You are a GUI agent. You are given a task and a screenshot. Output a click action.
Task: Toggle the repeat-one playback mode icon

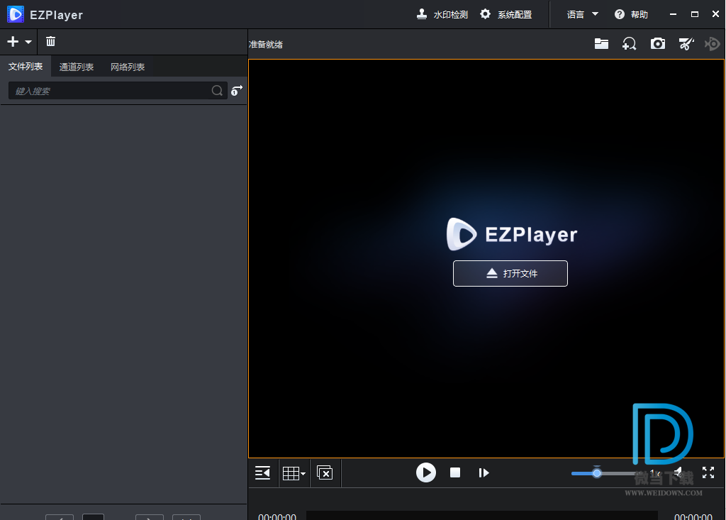click(x=237, y=90)
